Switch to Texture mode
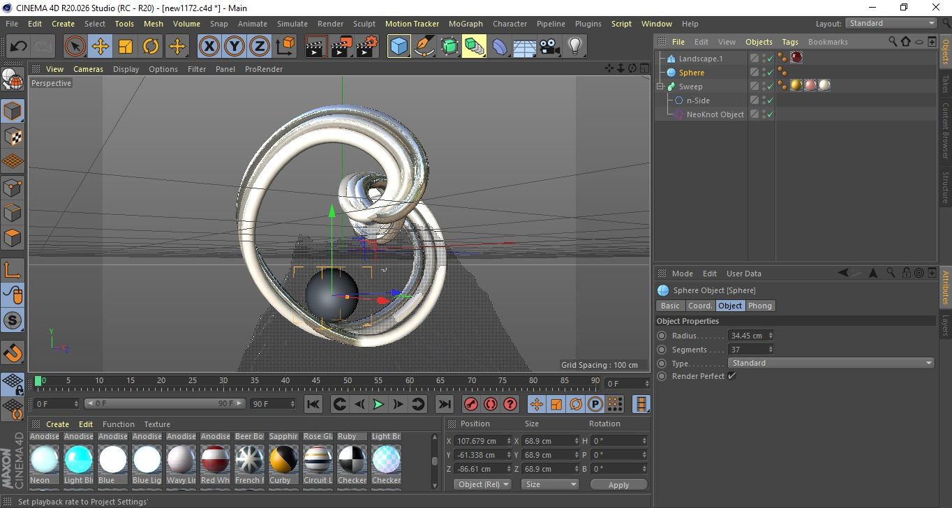This screenshot has width=952, height=508. click(x=13, y=137)
